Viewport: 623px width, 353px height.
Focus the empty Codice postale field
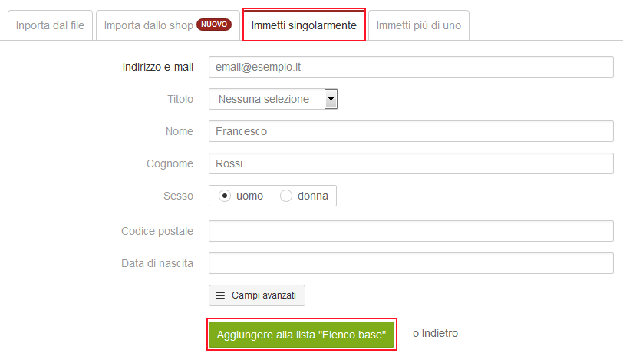pos(410,231)
